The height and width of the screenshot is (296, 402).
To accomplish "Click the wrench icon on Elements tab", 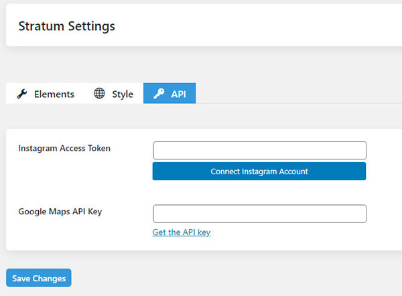I will (x=22, y=94).
